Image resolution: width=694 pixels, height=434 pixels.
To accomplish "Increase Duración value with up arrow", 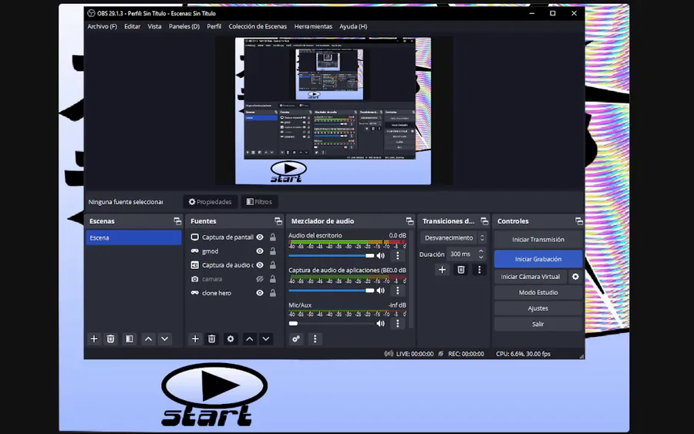I will point(481,251).
